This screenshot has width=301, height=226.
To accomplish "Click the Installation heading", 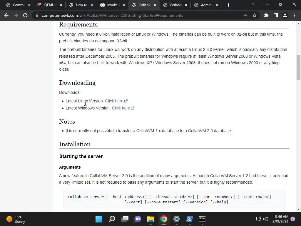I will click(x=75, y=144).
